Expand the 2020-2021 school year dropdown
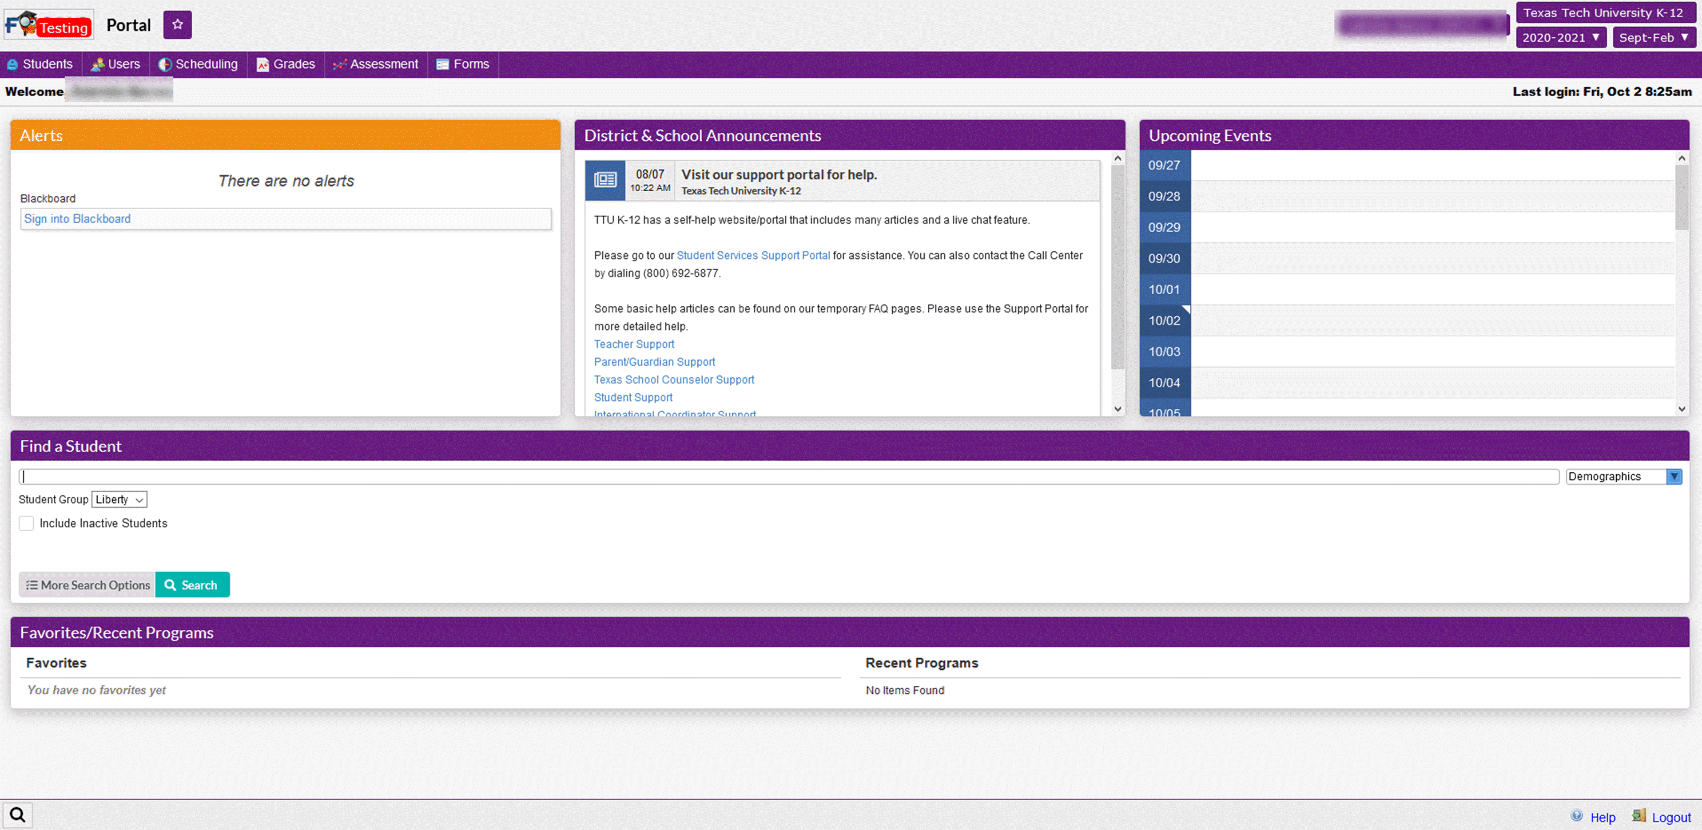The image size is (1702, 830). [x=1561, y=38]
